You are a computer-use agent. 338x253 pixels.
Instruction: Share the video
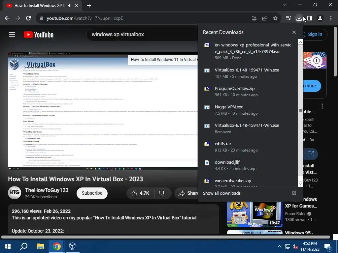pyautogui.click(x=187, y=193)
